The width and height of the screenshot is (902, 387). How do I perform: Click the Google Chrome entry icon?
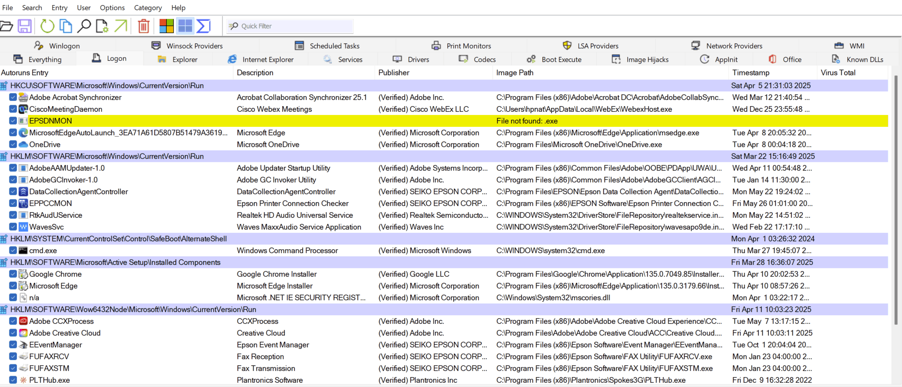[x=23, y=274]
